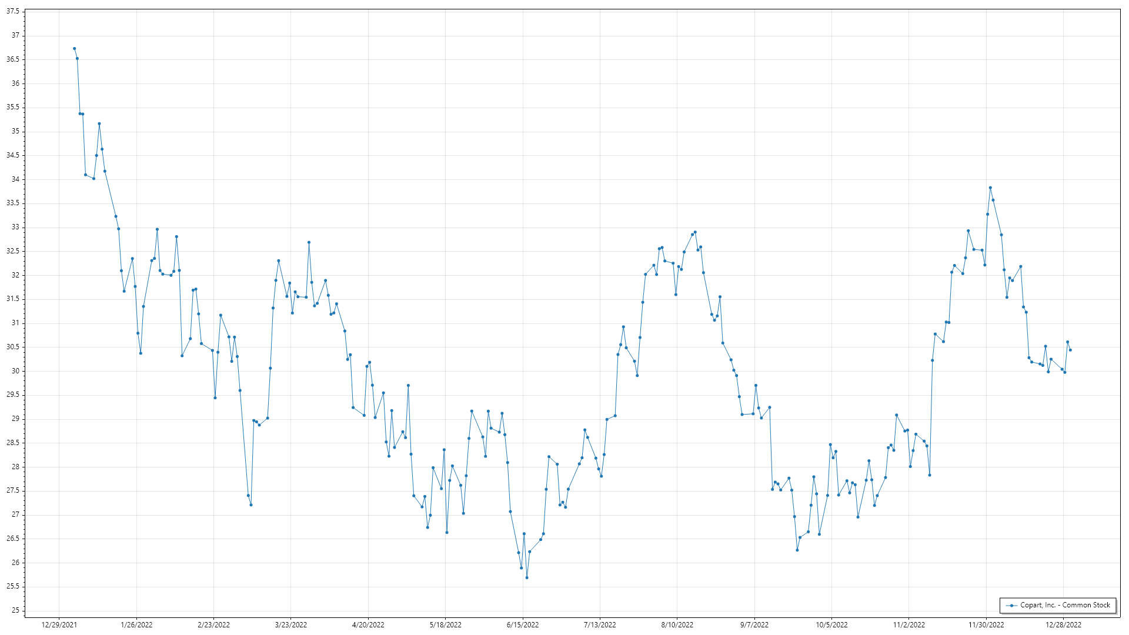The height and width of the screenshot is (635, 1129).
Task: Select the 10/5/2022 date tick label
Action: [x=831, y=625]
